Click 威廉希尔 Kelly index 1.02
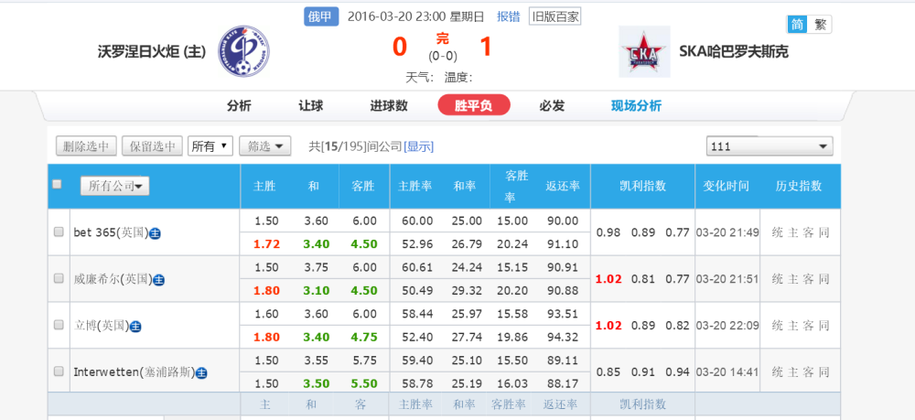915x420 pixels. [x=608, y=279]
